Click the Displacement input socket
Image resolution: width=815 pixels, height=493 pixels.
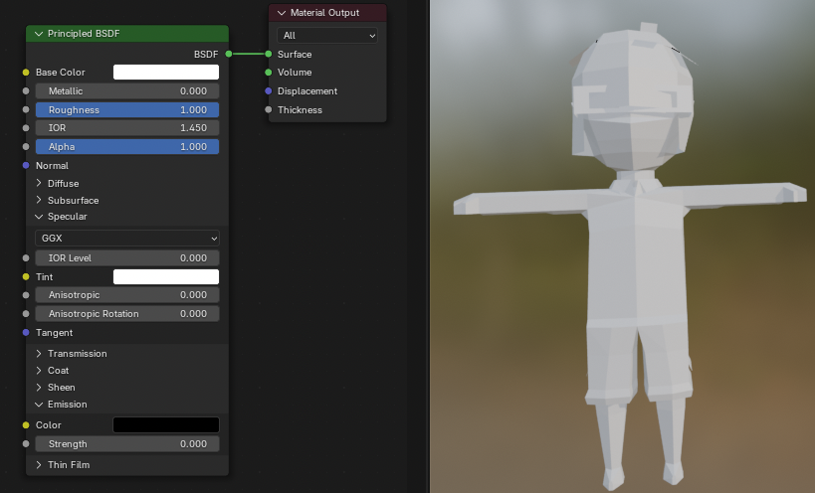[x=269, y=91]
